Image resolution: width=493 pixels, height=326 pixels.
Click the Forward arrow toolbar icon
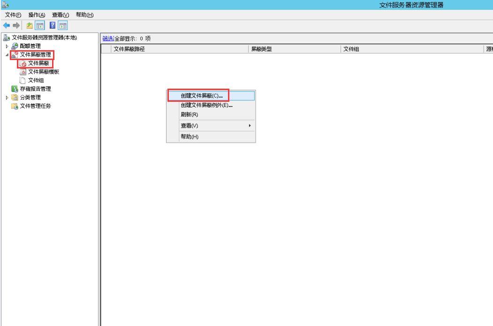click(16, 25)
